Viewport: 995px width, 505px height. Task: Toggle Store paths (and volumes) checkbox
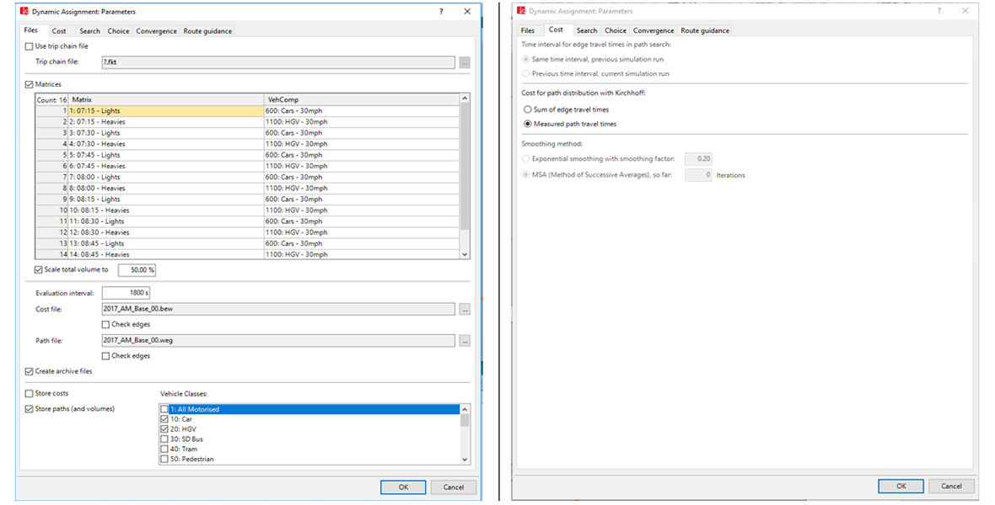click(30, 409)
